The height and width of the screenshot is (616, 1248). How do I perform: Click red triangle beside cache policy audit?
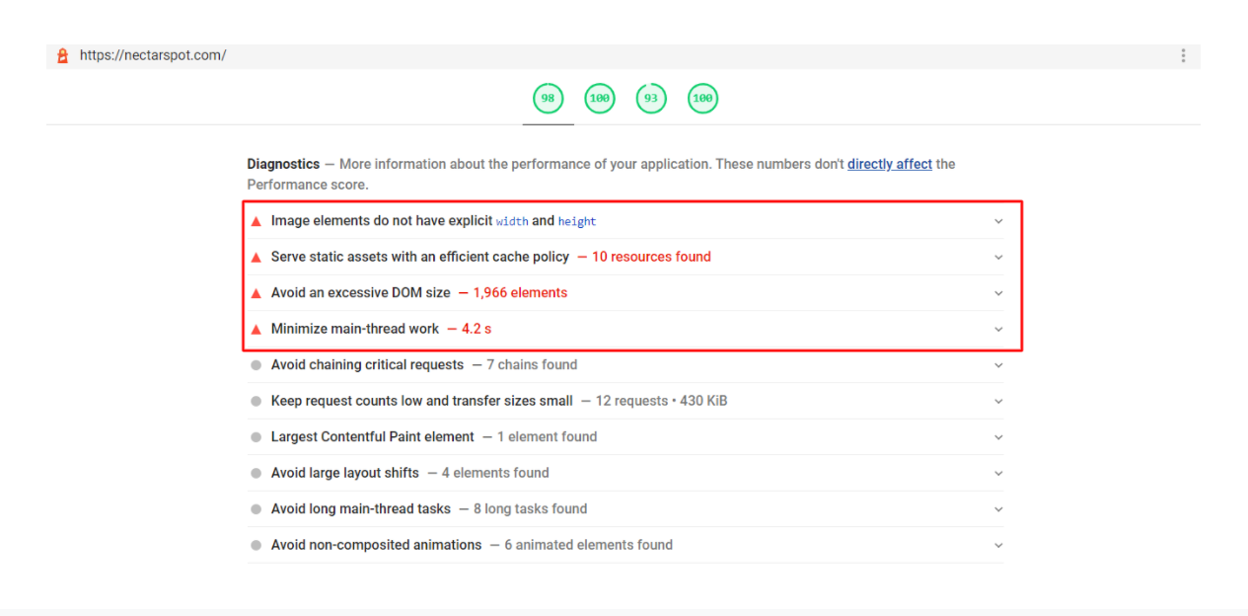(x=257, y=257)
